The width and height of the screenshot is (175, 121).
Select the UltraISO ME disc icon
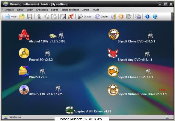(24, 90)
